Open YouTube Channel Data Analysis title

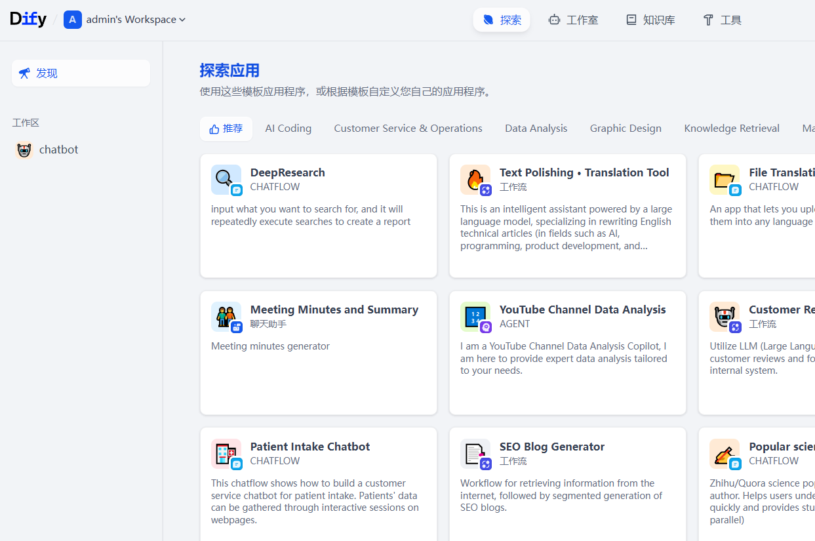[x=583, y=310]
